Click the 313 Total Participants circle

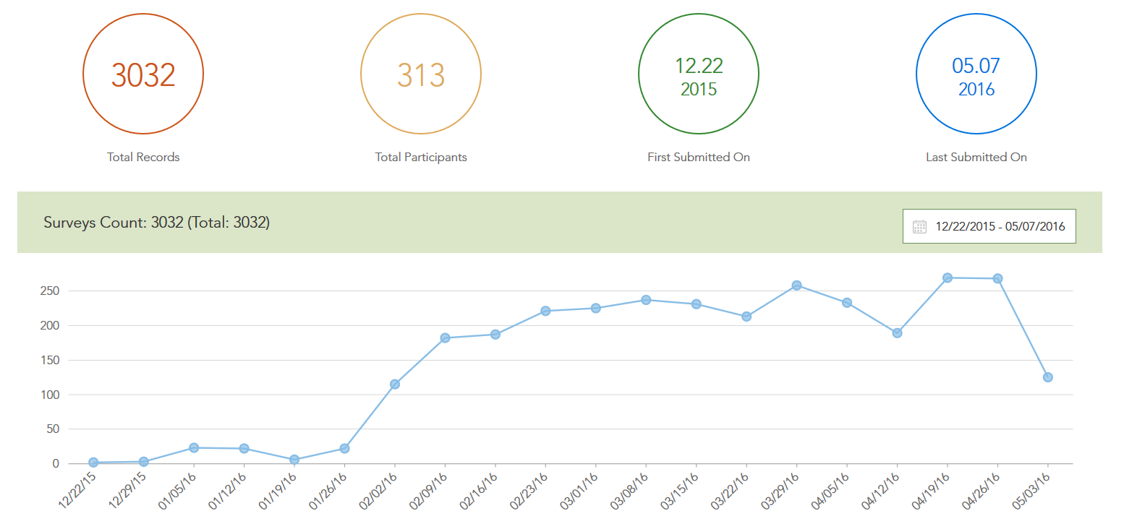click(x=421, y=74)
